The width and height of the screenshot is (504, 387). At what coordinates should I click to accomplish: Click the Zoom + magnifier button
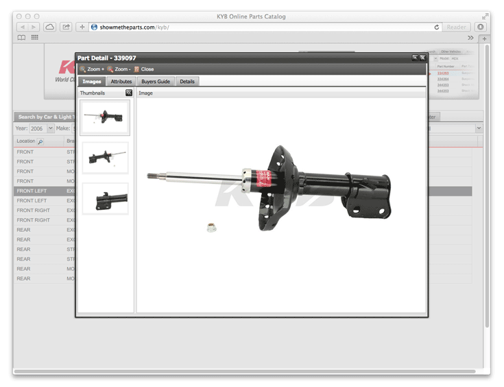(x=92, y=69)
